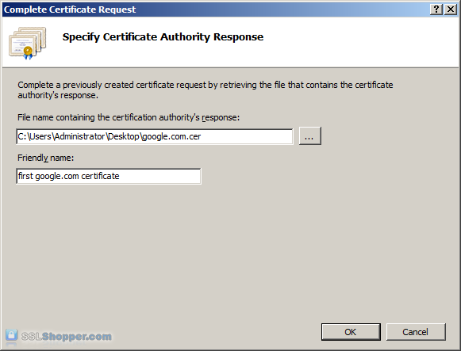
Task: Focus the Friendly name text field
Action: point(109,176)
